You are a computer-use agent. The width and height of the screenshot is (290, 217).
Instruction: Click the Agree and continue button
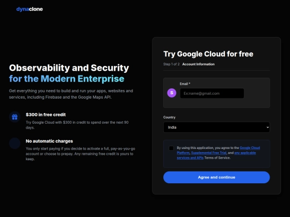point(216,177)
